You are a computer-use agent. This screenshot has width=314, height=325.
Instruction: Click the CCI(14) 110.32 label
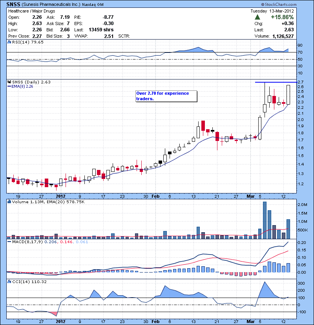click(x=29, y=282)
